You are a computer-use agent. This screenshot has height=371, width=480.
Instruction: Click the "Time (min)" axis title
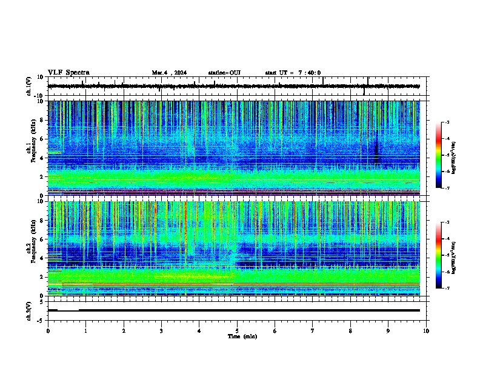tap(242, 336)
